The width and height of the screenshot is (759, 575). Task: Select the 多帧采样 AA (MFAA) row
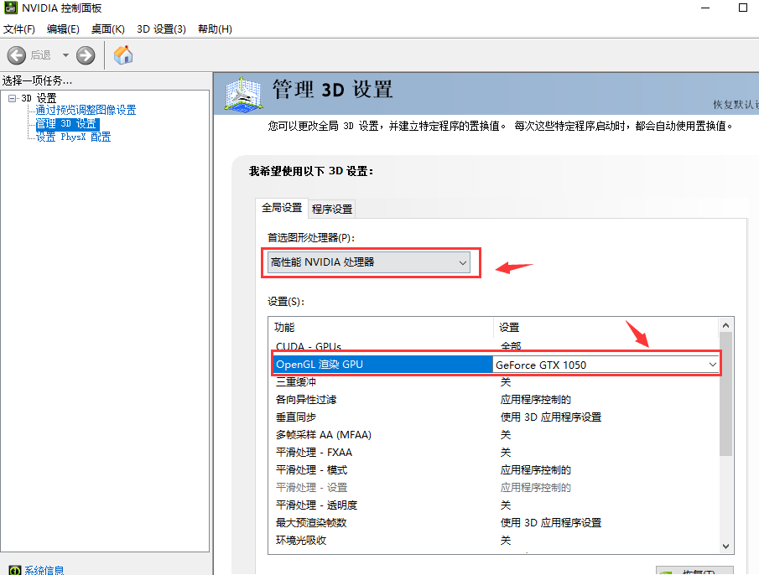click(x=494, y=435)
